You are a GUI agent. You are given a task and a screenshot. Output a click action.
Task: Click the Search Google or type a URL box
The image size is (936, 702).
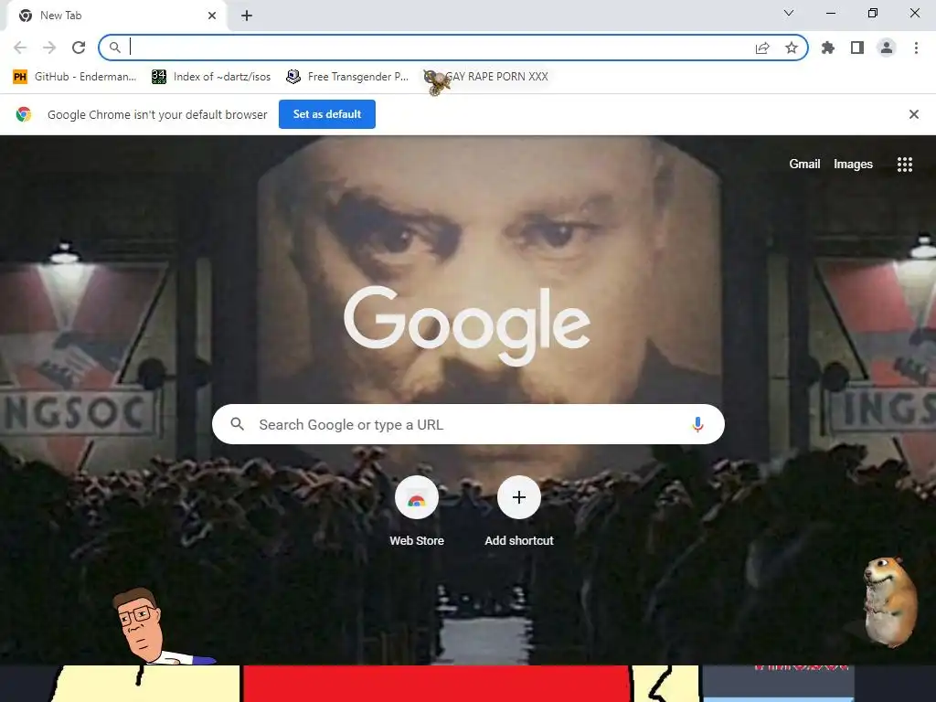(x=468, y=424)
